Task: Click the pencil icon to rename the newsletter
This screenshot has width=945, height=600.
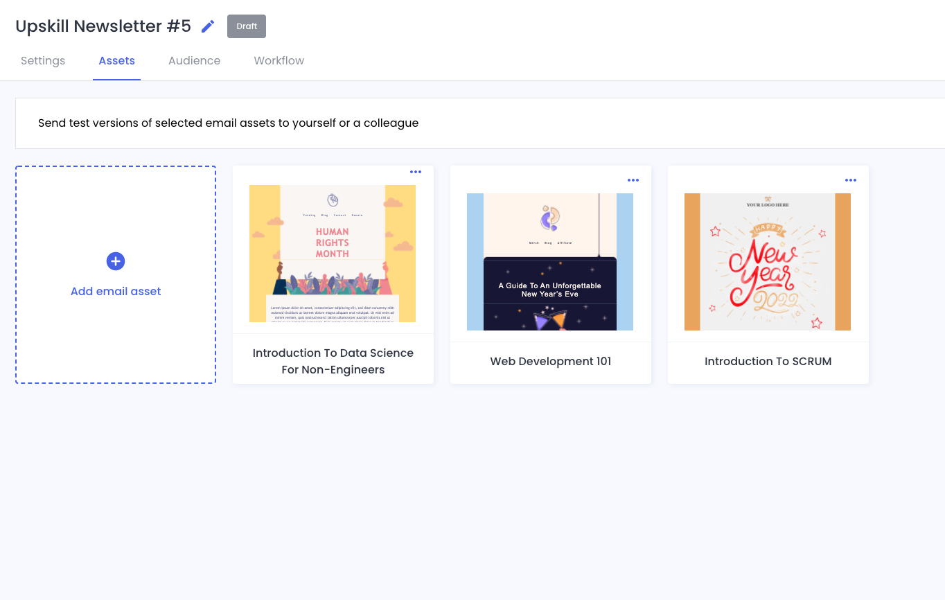Action: 207,26
